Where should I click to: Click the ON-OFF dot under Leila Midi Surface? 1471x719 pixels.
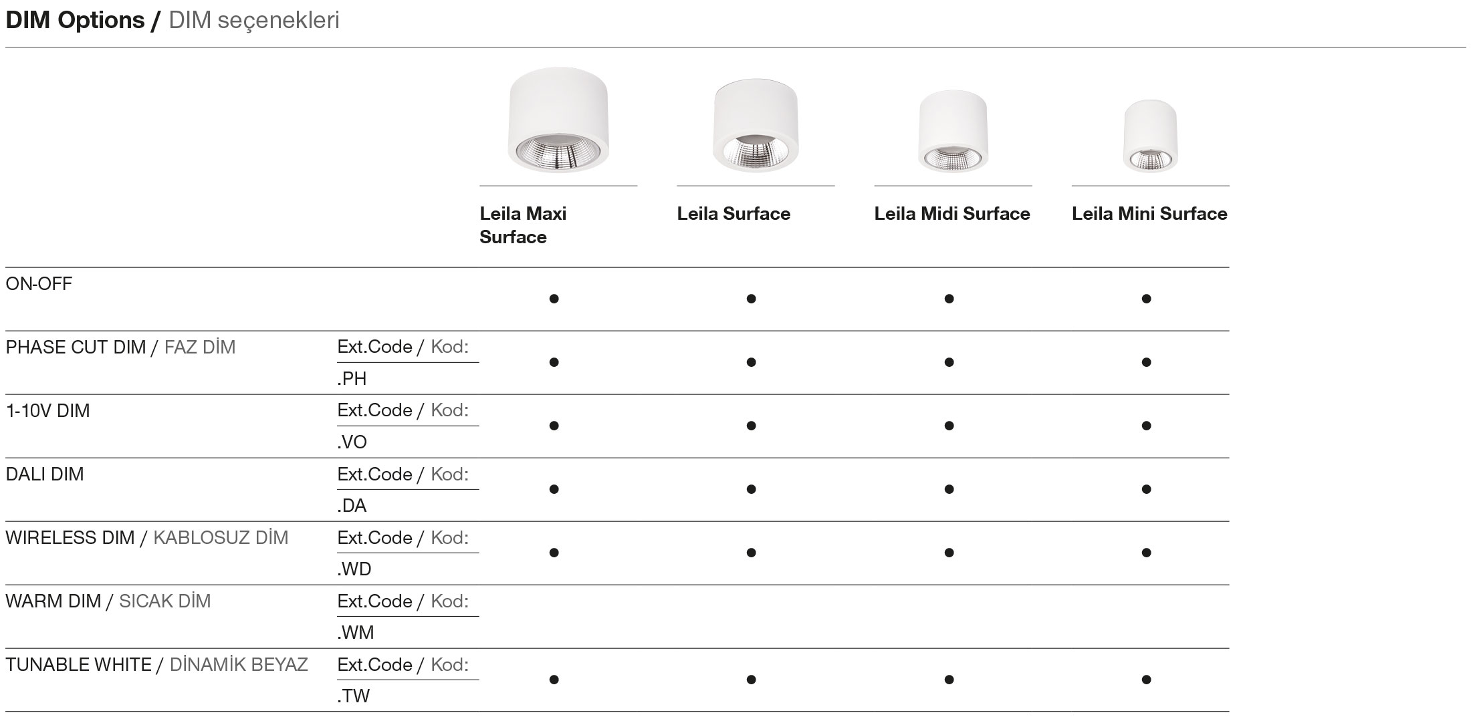(x=949, y=299)
